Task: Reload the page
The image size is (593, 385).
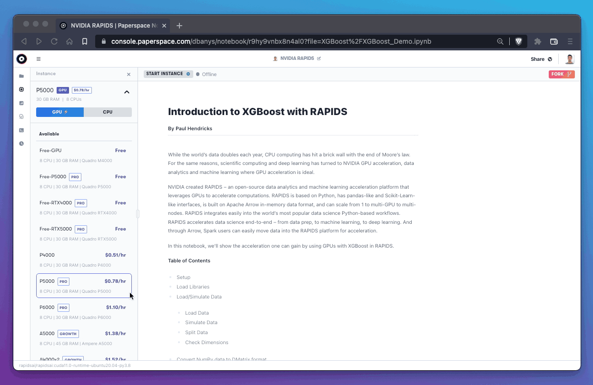Action: coord(54,41)
